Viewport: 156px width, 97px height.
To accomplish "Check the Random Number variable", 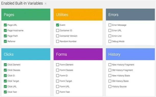I will point(58,41).
